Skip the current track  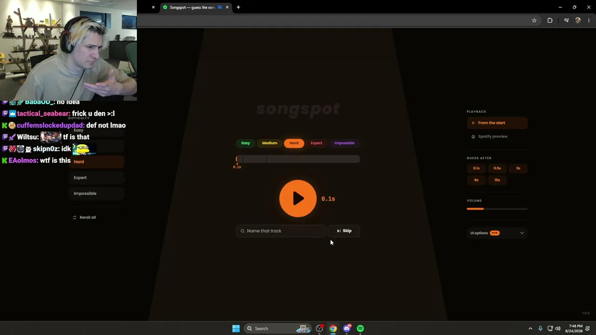click(x=344, y=231)
